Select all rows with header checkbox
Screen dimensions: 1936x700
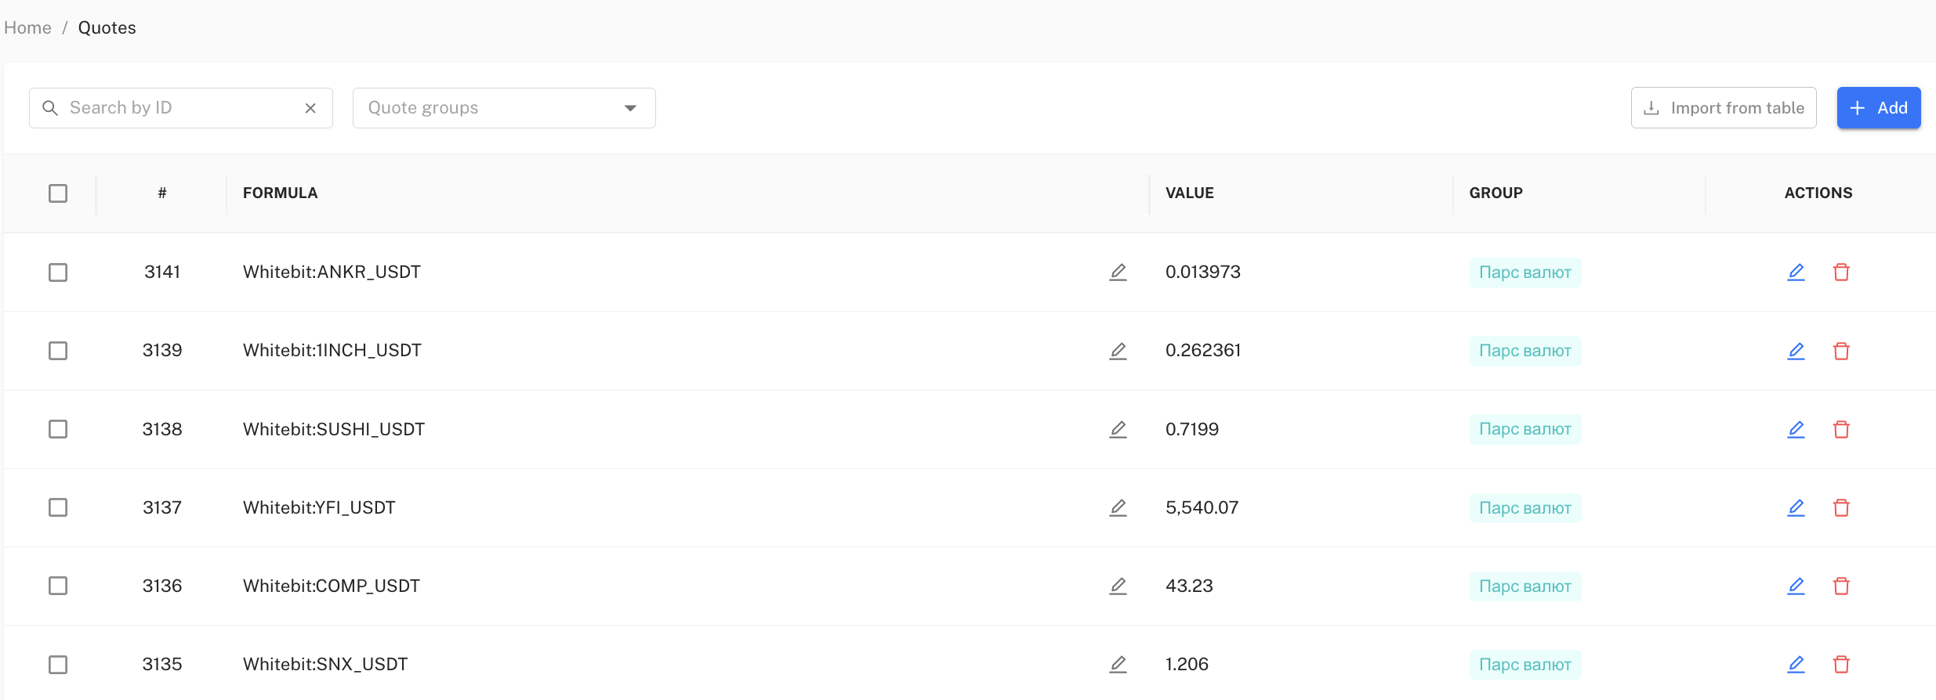pos(58,193)
